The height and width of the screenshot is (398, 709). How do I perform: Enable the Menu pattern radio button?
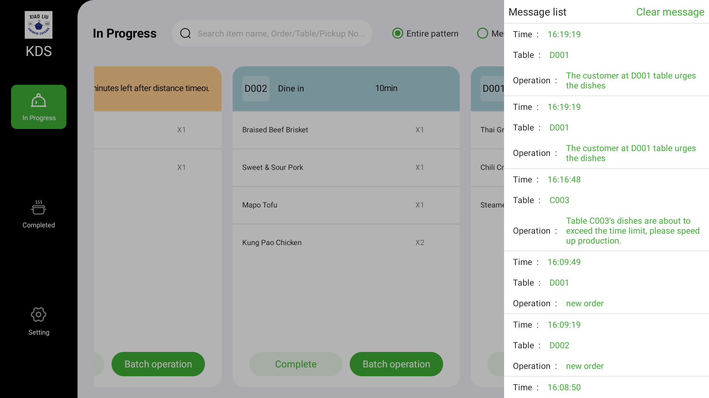pos(482,33)
